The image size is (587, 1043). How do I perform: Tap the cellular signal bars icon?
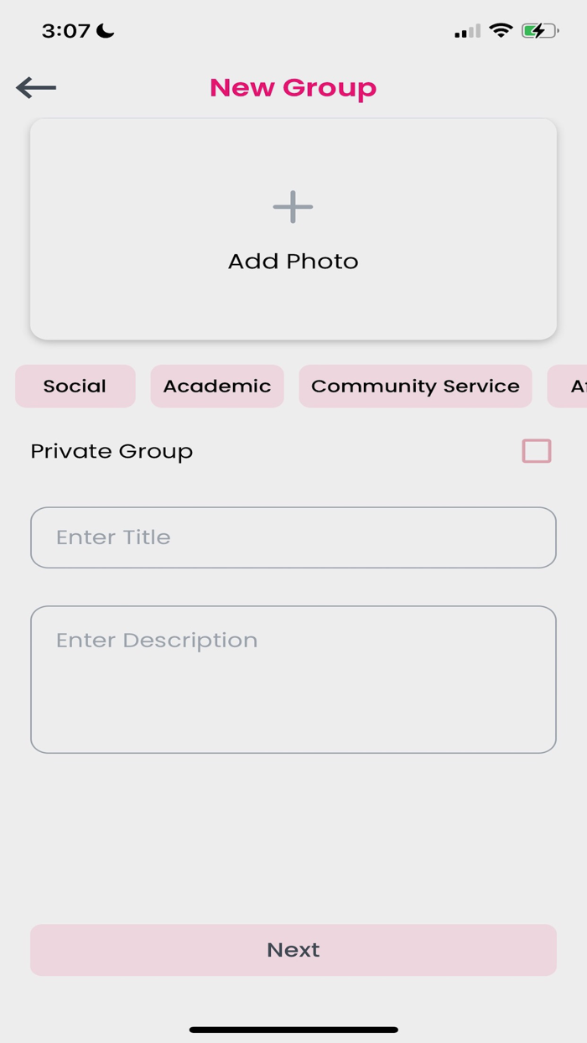click(466, 31)
